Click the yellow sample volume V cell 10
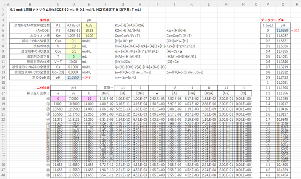 click(74, 46)
